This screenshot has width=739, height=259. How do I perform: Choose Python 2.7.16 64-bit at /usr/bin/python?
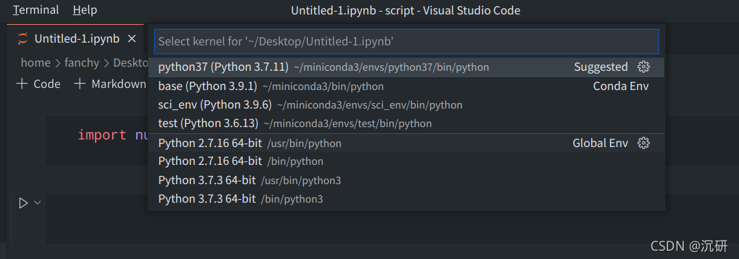tap(406, 143)
